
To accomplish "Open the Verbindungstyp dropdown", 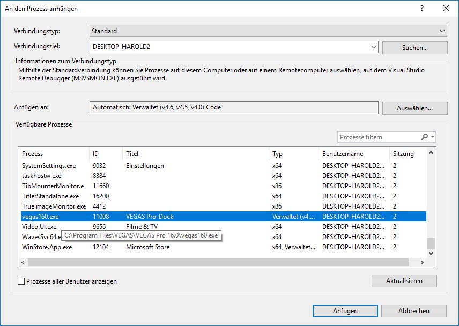I will (442, 31).
